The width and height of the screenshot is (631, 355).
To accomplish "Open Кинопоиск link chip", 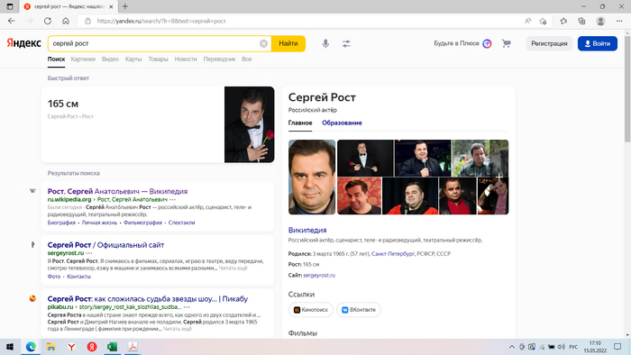I will tap(311, 310).
